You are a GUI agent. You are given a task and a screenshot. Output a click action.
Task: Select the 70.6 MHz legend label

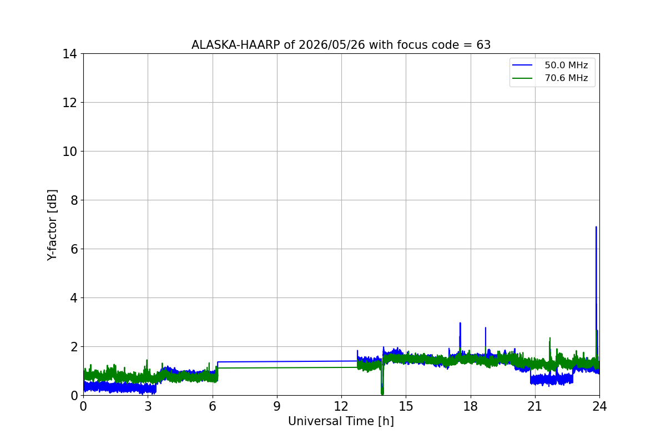point(566,78)
